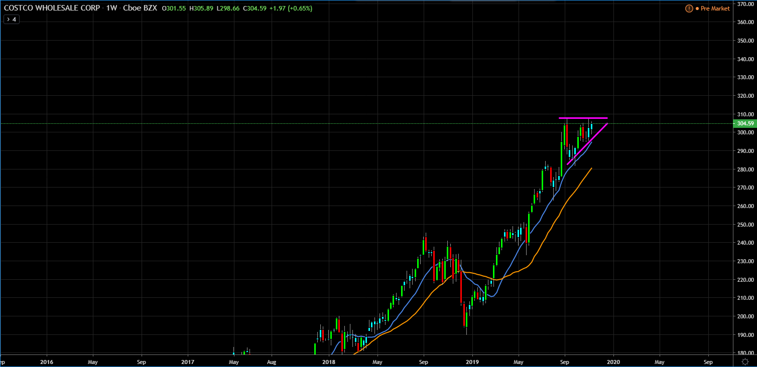Viewport: 757px width, 367px height.
Task: Click the 220.00 price axis label
Action: point(745,280)
